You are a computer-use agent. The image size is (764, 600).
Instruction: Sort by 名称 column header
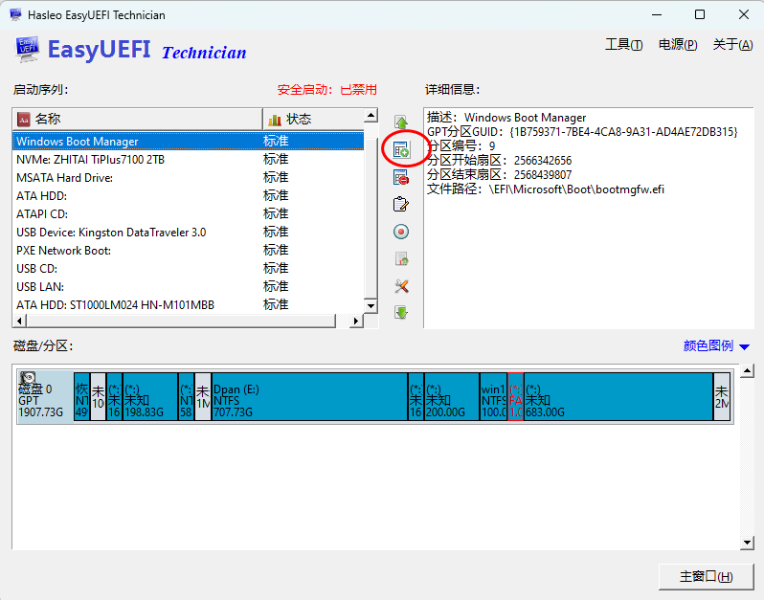(x=138, y=119)
